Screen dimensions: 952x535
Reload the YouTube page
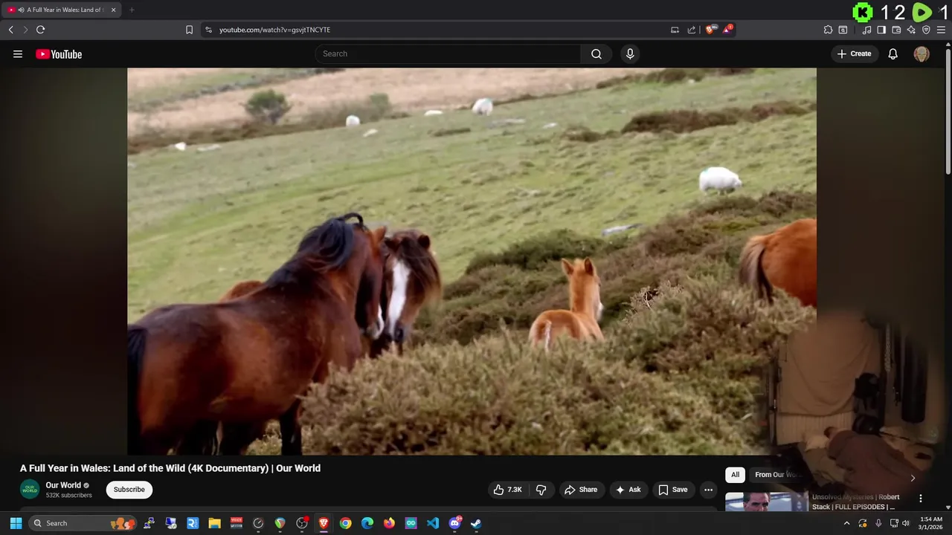coord(40,30)
